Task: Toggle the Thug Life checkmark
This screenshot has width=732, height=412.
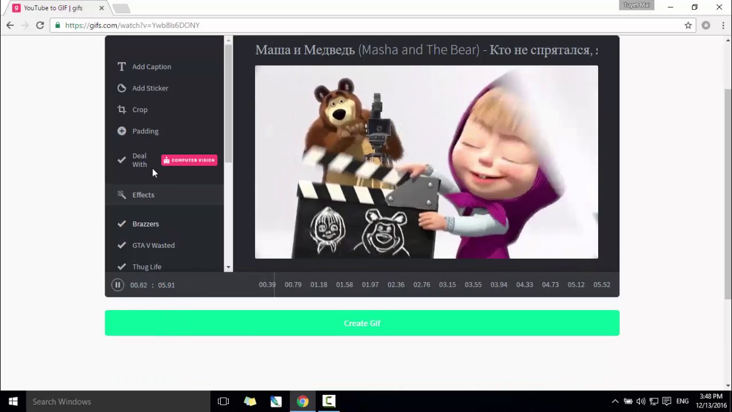Action: coord(122,267)
